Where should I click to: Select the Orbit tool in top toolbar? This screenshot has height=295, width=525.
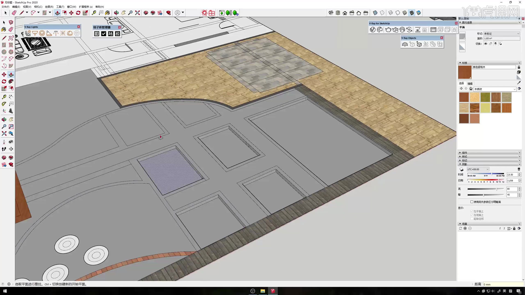[116, 13]
